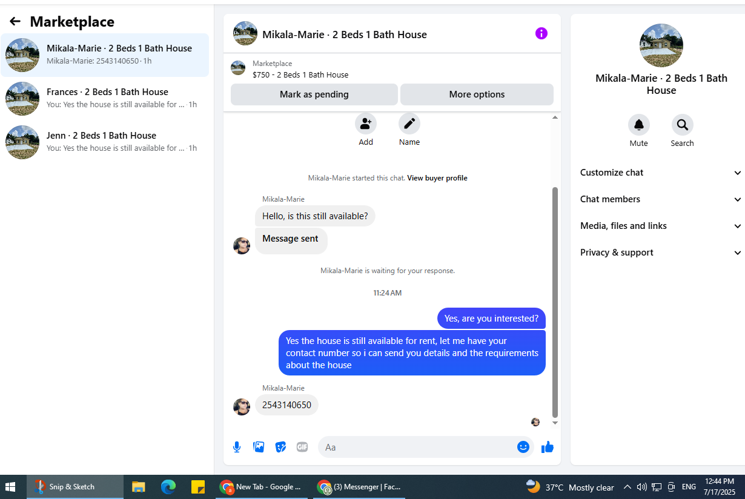Open View buyer profile link

tap(437, 178)
